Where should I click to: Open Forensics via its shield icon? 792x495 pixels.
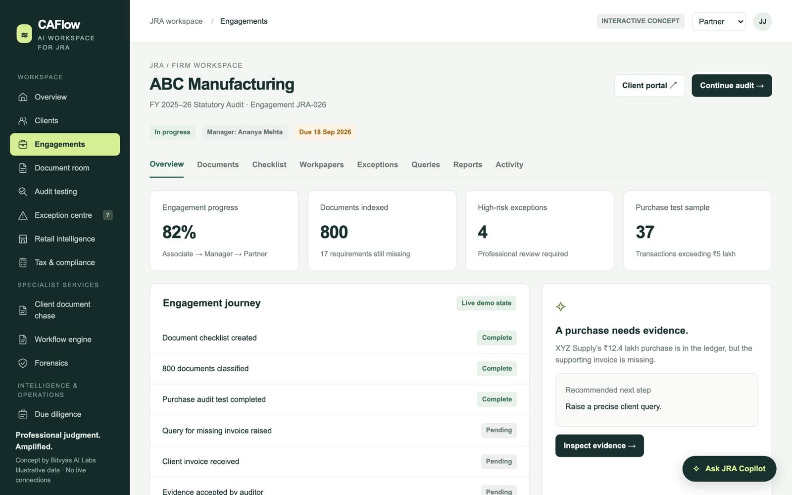coord(23,363)
